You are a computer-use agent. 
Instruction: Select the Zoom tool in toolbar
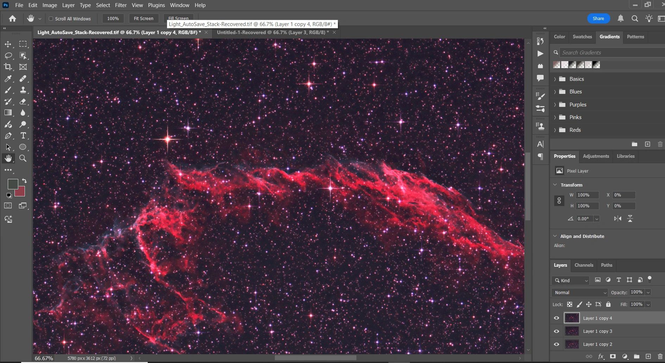pyautogui.click(x=23, y=158)
